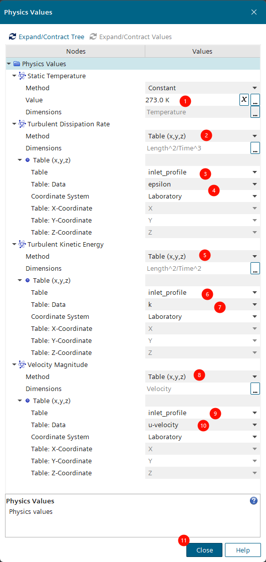The width and height of the screenshot is (266, 562).
Task: Select the Turbulent Kinetic Energy tree item
Action: point(66,245)
